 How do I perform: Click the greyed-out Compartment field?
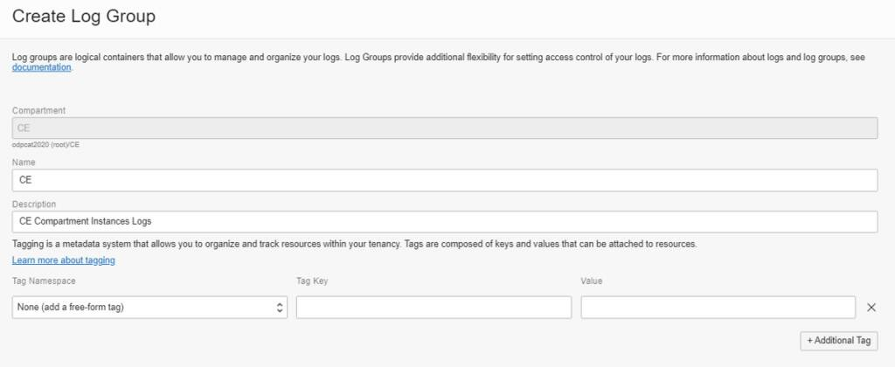point(444,128)
